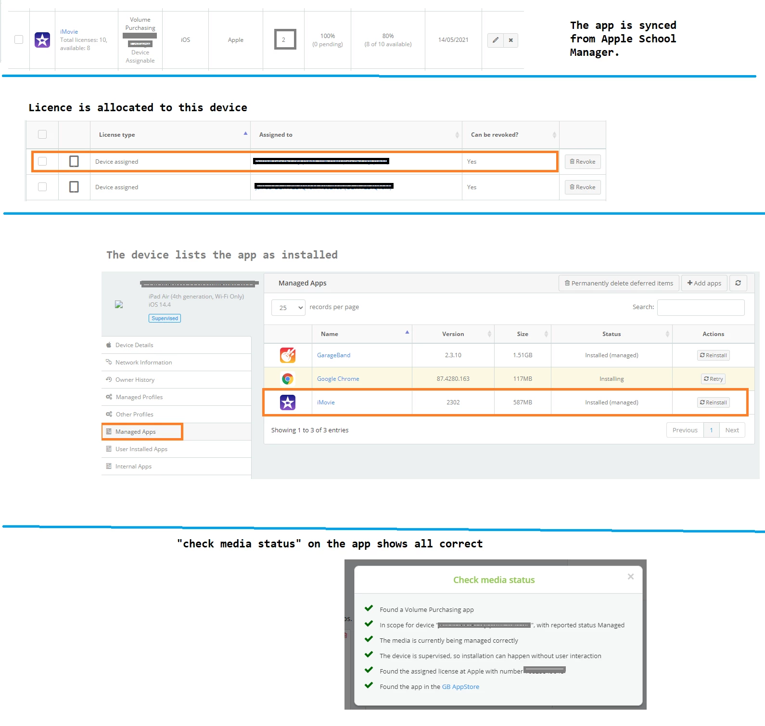Image resolution: width=765 pixels, height=726 pixels.
Task: Revoke the second device licence
Action: click(x=582, y=187)
